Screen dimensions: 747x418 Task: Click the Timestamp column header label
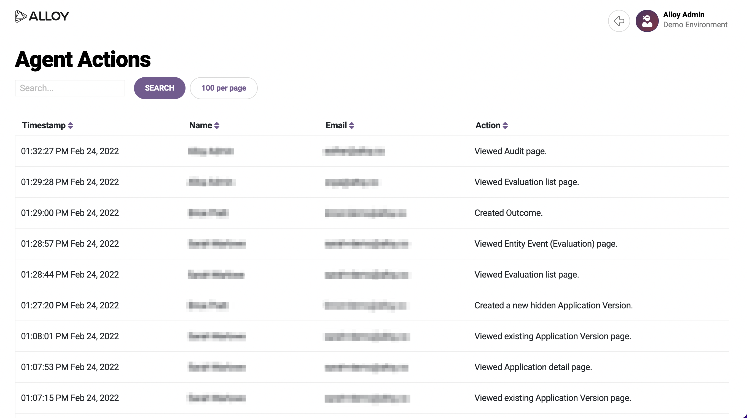click(44, 126)
